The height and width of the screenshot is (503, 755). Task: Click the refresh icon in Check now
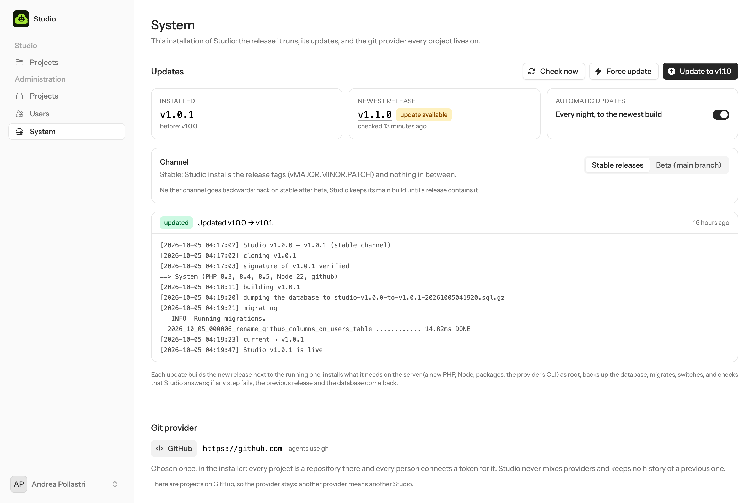(532, 71)
